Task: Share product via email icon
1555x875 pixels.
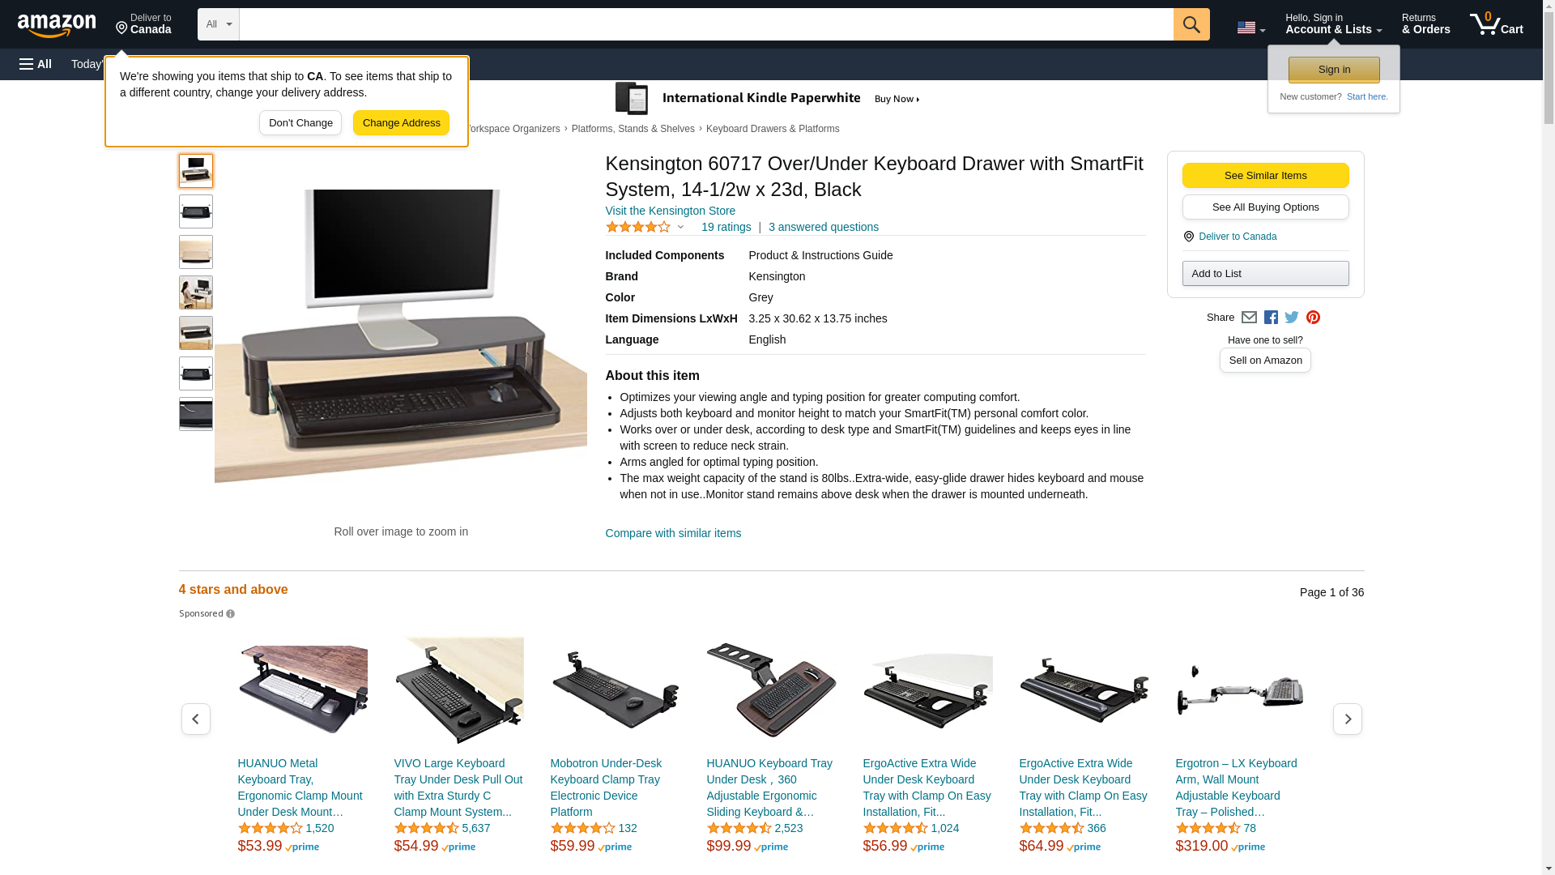Action: [x=1249, y=318]
